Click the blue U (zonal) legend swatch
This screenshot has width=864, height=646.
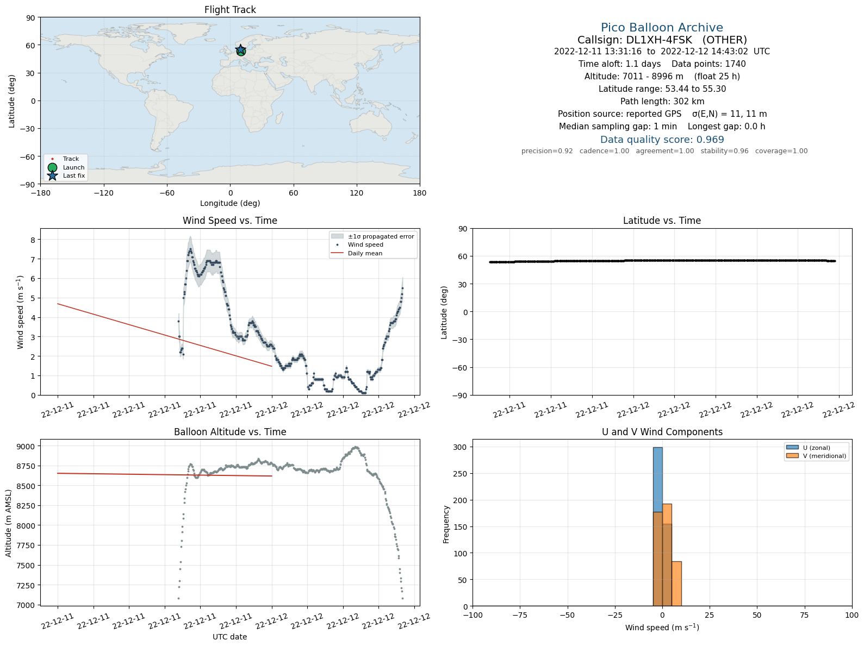pyautogui.click(x=792, y=448)
